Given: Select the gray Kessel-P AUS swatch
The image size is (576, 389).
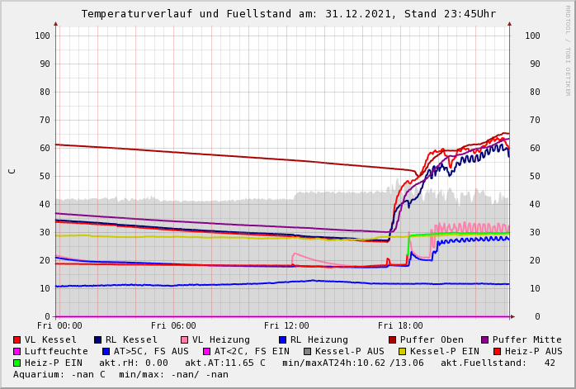Looking at the screenshot, I should 308,351.
